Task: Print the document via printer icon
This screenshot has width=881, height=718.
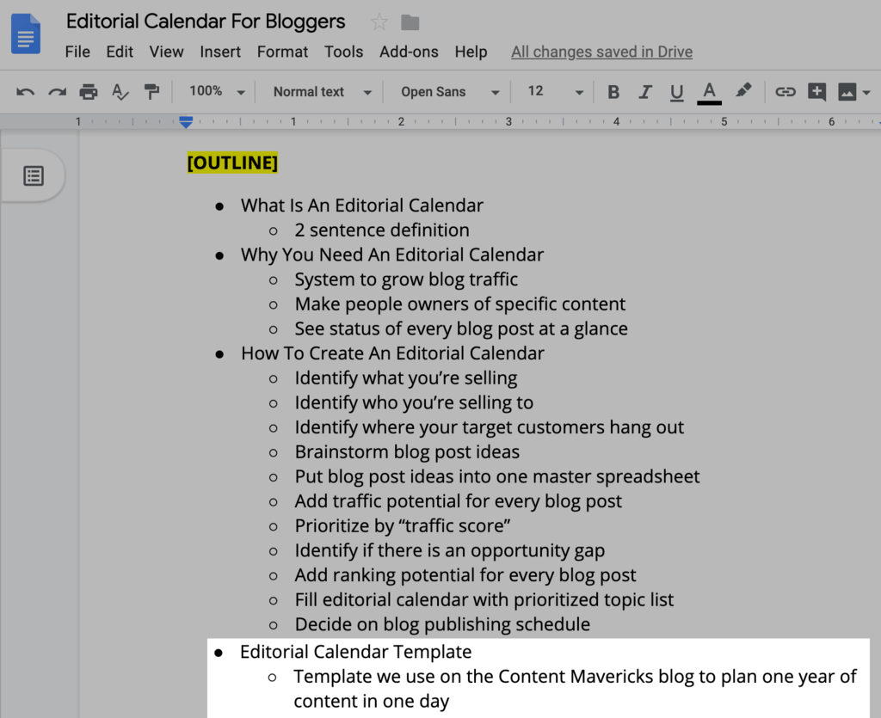Action: 89,91
